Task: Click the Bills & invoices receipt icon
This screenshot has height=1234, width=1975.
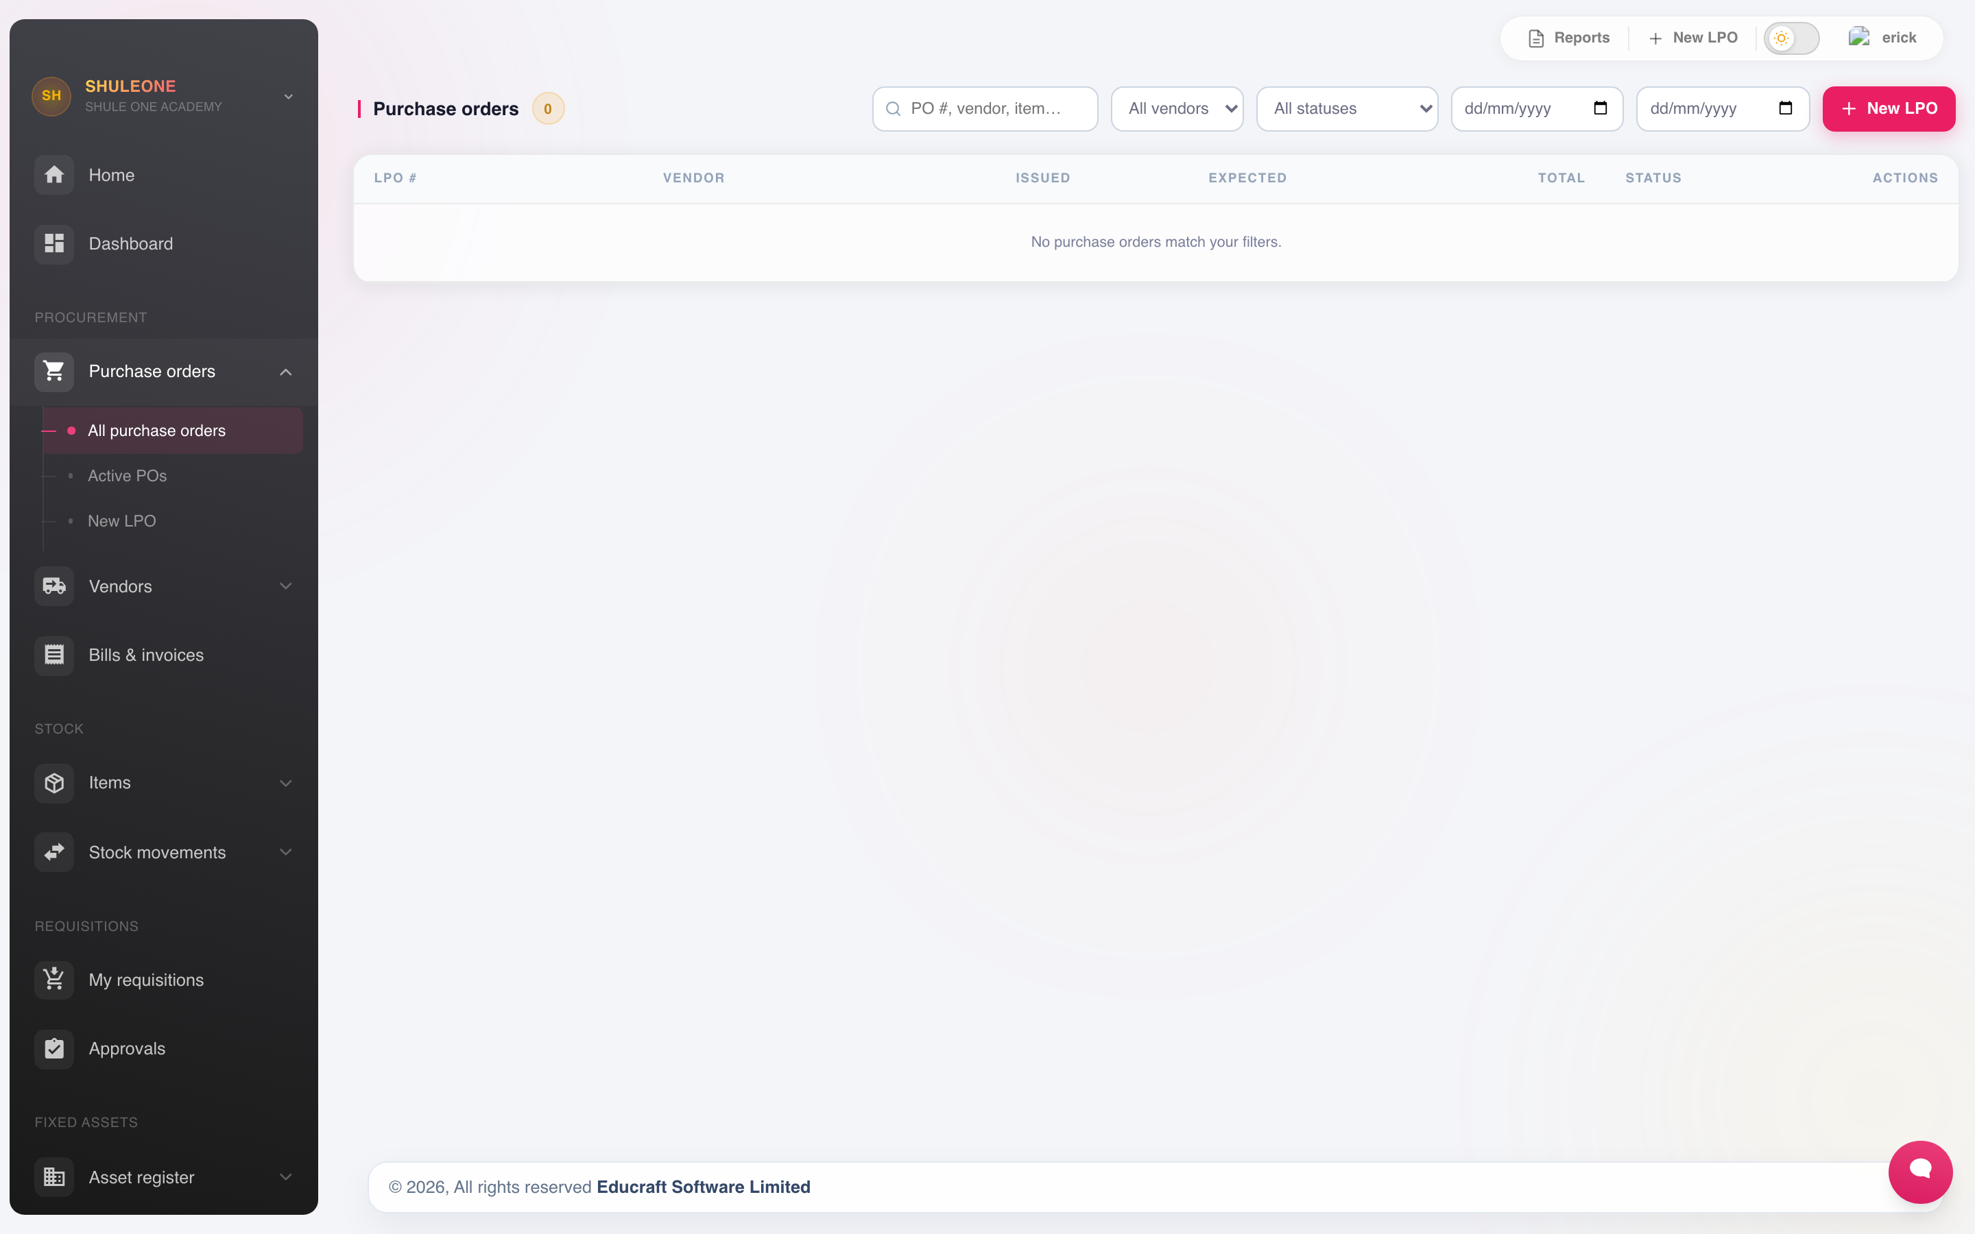Action: coord(54,655)
